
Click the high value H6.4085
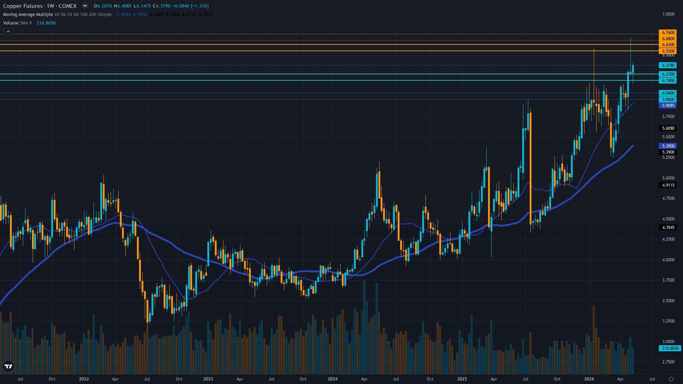[123, 6]
